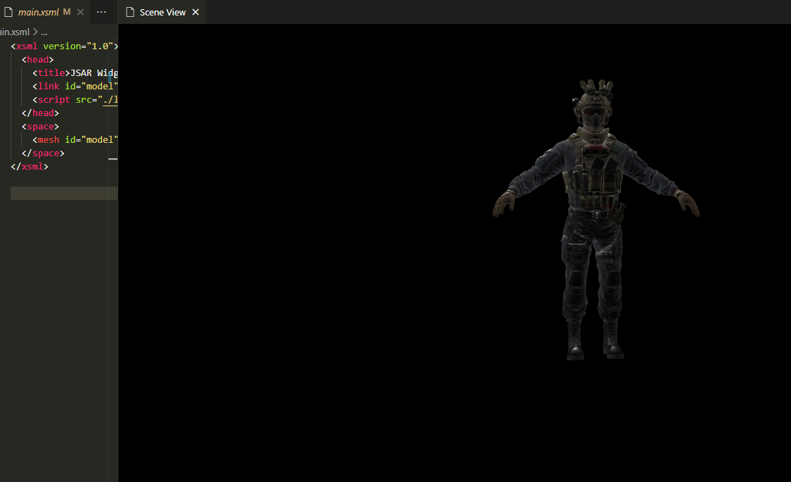Click the mesh id="model" code line
This screenshot has width=791, height=482.
point(75,139)
